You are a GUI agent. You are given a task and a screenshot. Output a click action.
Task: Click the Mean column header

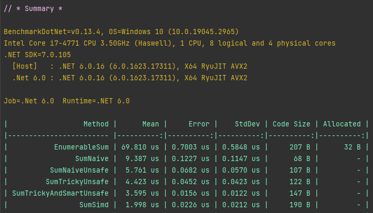pyautogui.click(x=150, y=124)
